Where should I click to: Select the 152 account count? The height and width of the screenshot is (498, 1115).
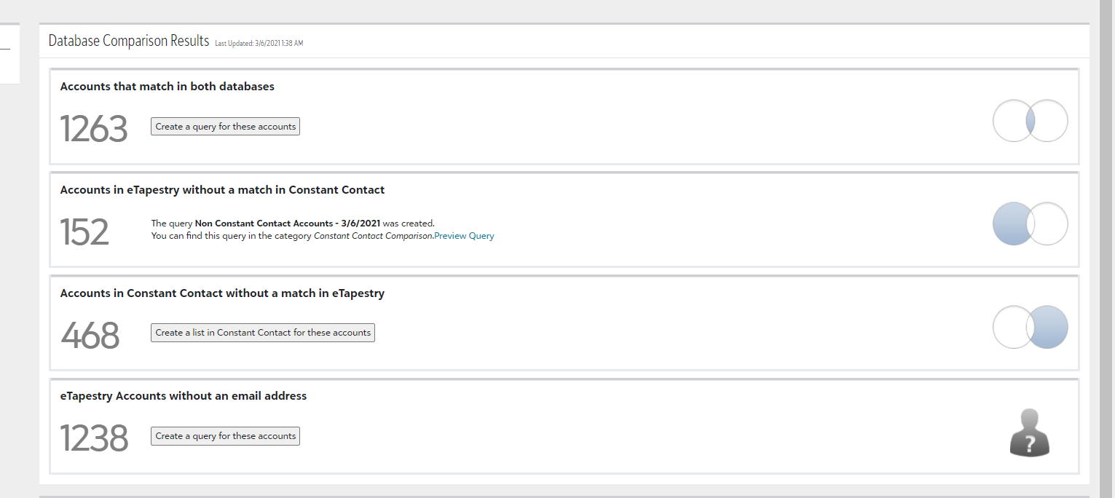tap(84, 232)
